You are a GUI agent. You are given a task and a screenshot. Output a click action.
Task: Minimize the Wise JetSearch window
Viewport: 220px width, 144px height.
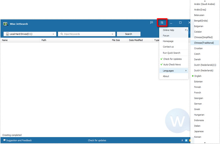(171, 23)
